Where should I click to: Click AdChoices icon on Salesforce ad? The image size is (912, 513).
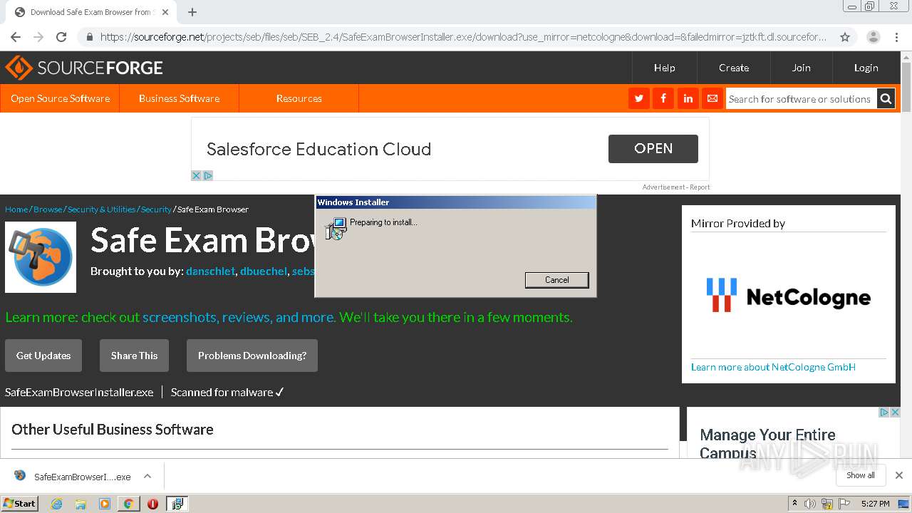click(208, 175)
